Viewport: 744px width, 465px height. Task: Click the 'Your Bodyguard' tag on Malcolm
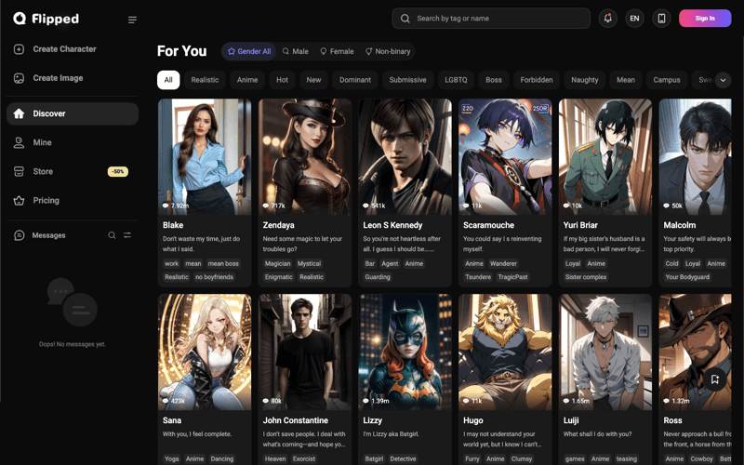(x=687, y=277)
